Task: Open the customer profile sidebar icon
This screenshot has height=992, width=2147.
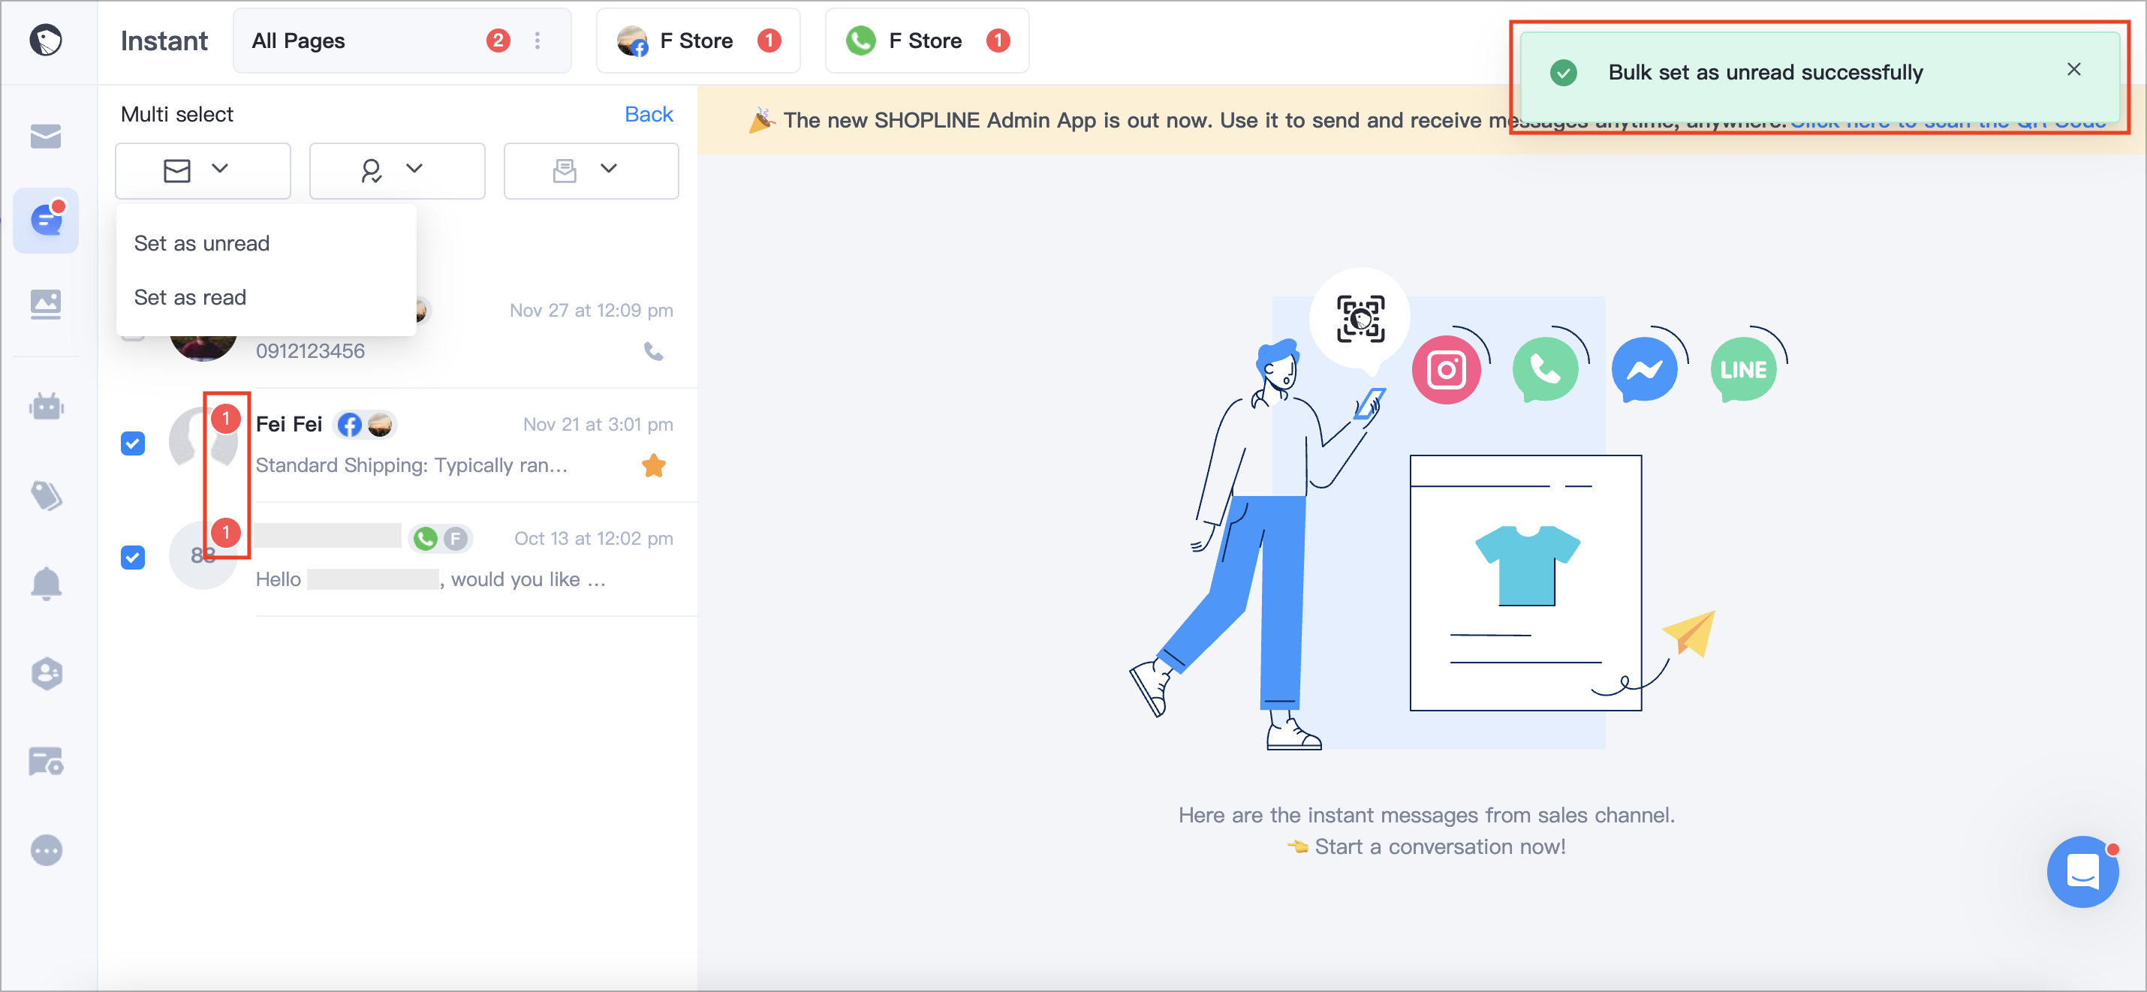Action: click(x=46, y=673)
